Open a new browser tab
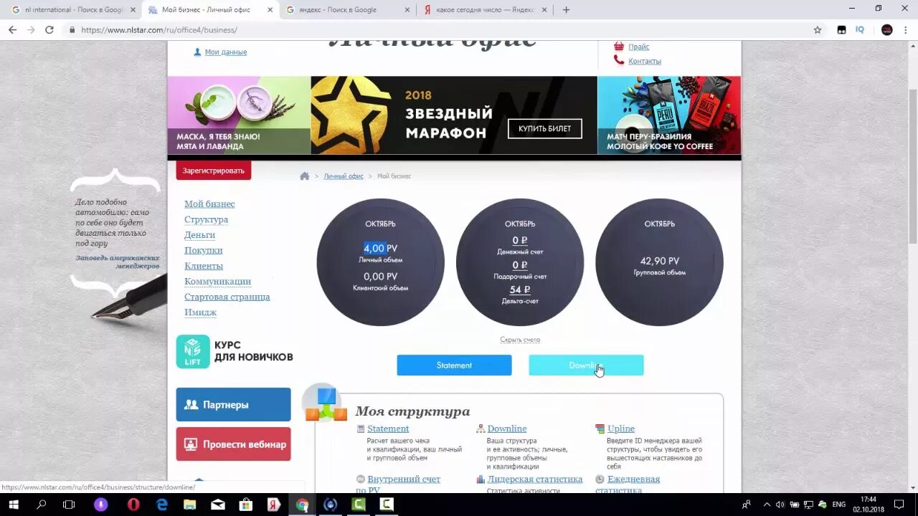The height and width of the screenshot is (516, 918). [566, 10]
